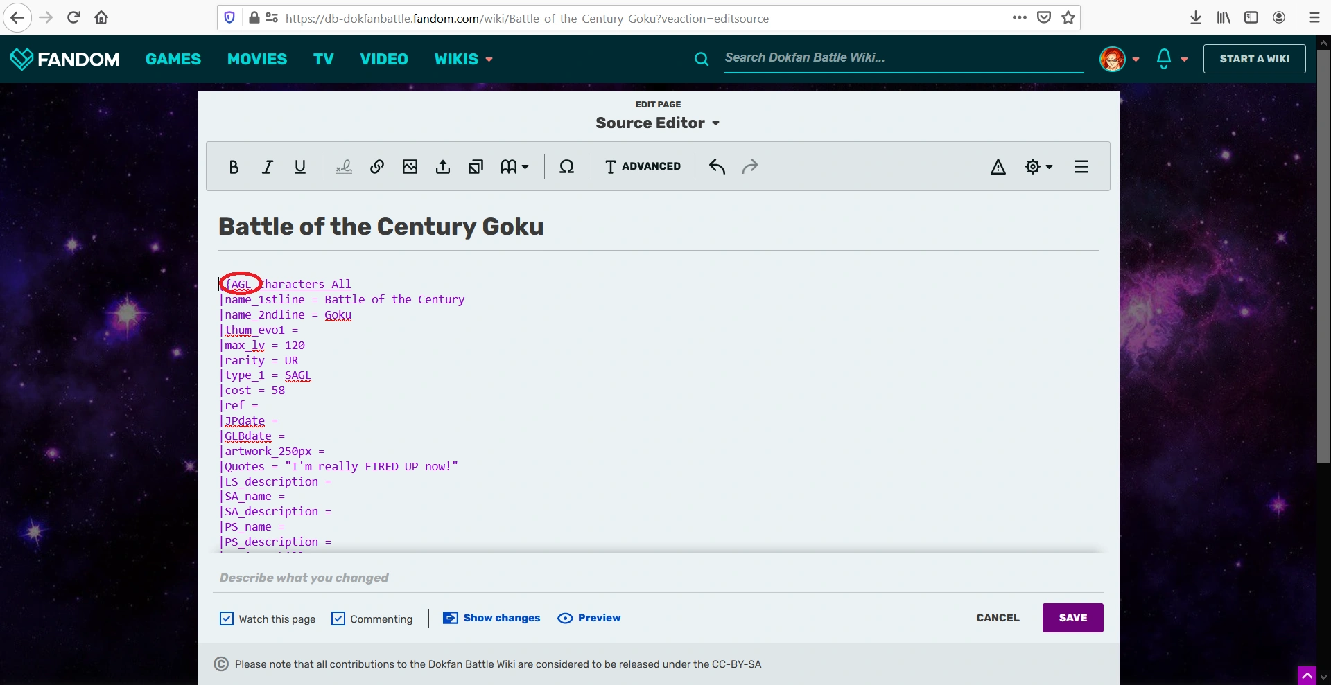Toggle the Commenting checkbox
Viewport: 1331px width, 685px height.
coord(338,619)
